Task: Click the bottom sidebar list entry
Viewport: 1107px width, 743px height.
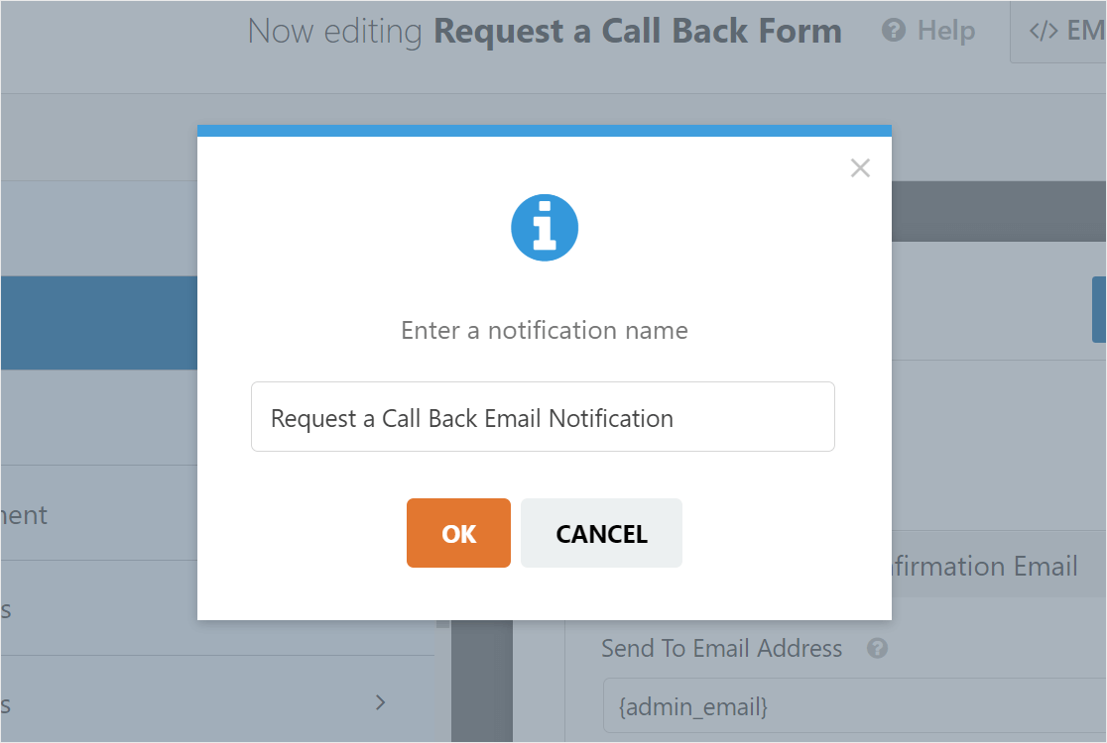Action: click(x=179, y=701)
